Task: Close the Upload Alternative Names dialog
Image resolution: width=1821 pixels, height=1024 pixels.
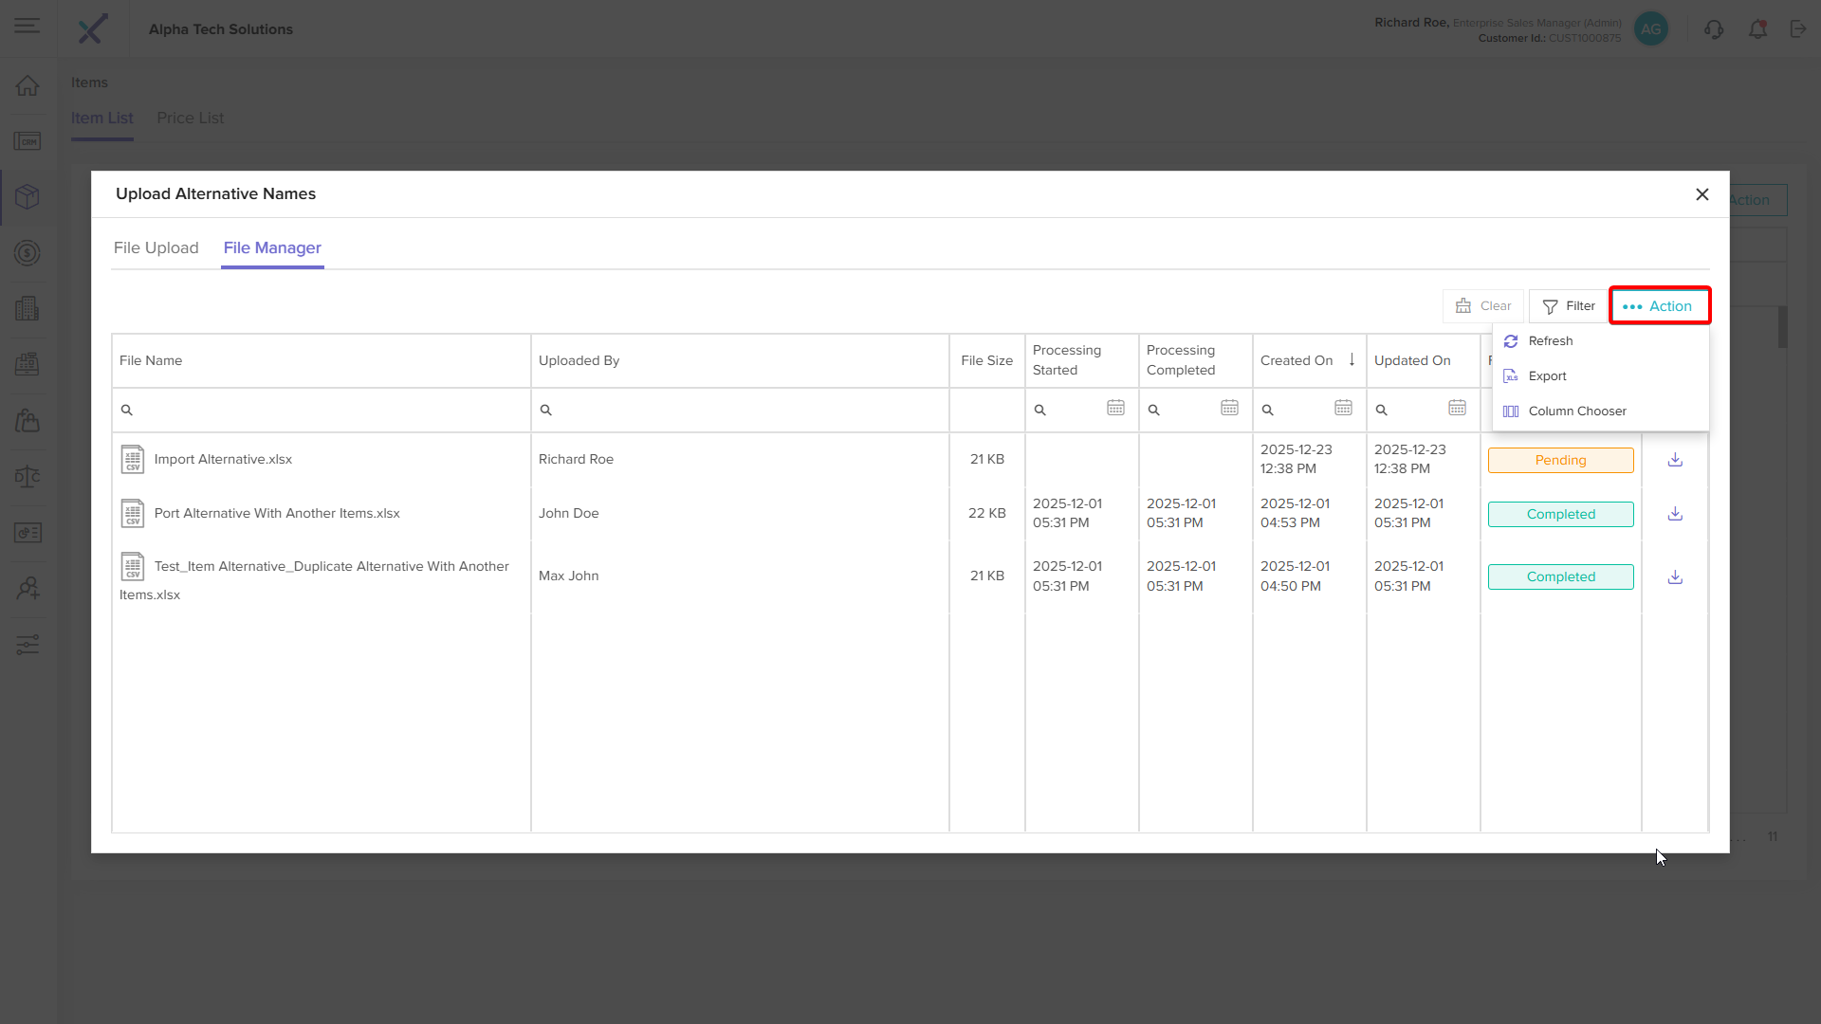Action: 1701,194
